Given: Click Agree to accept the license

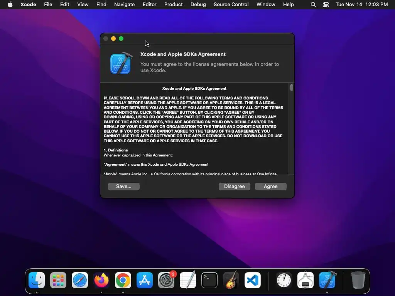Looking at the screenshot, I should pos(271,187).
